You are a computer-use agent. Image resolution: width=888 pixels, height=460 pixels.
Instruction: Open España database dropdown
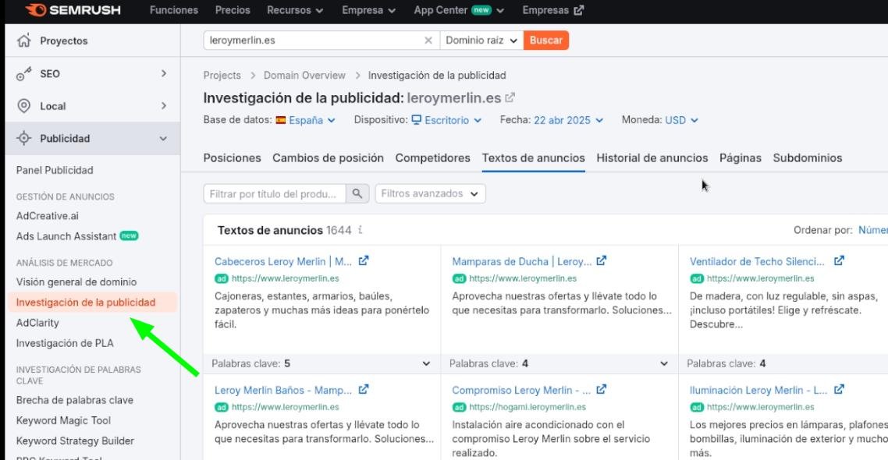306,120
